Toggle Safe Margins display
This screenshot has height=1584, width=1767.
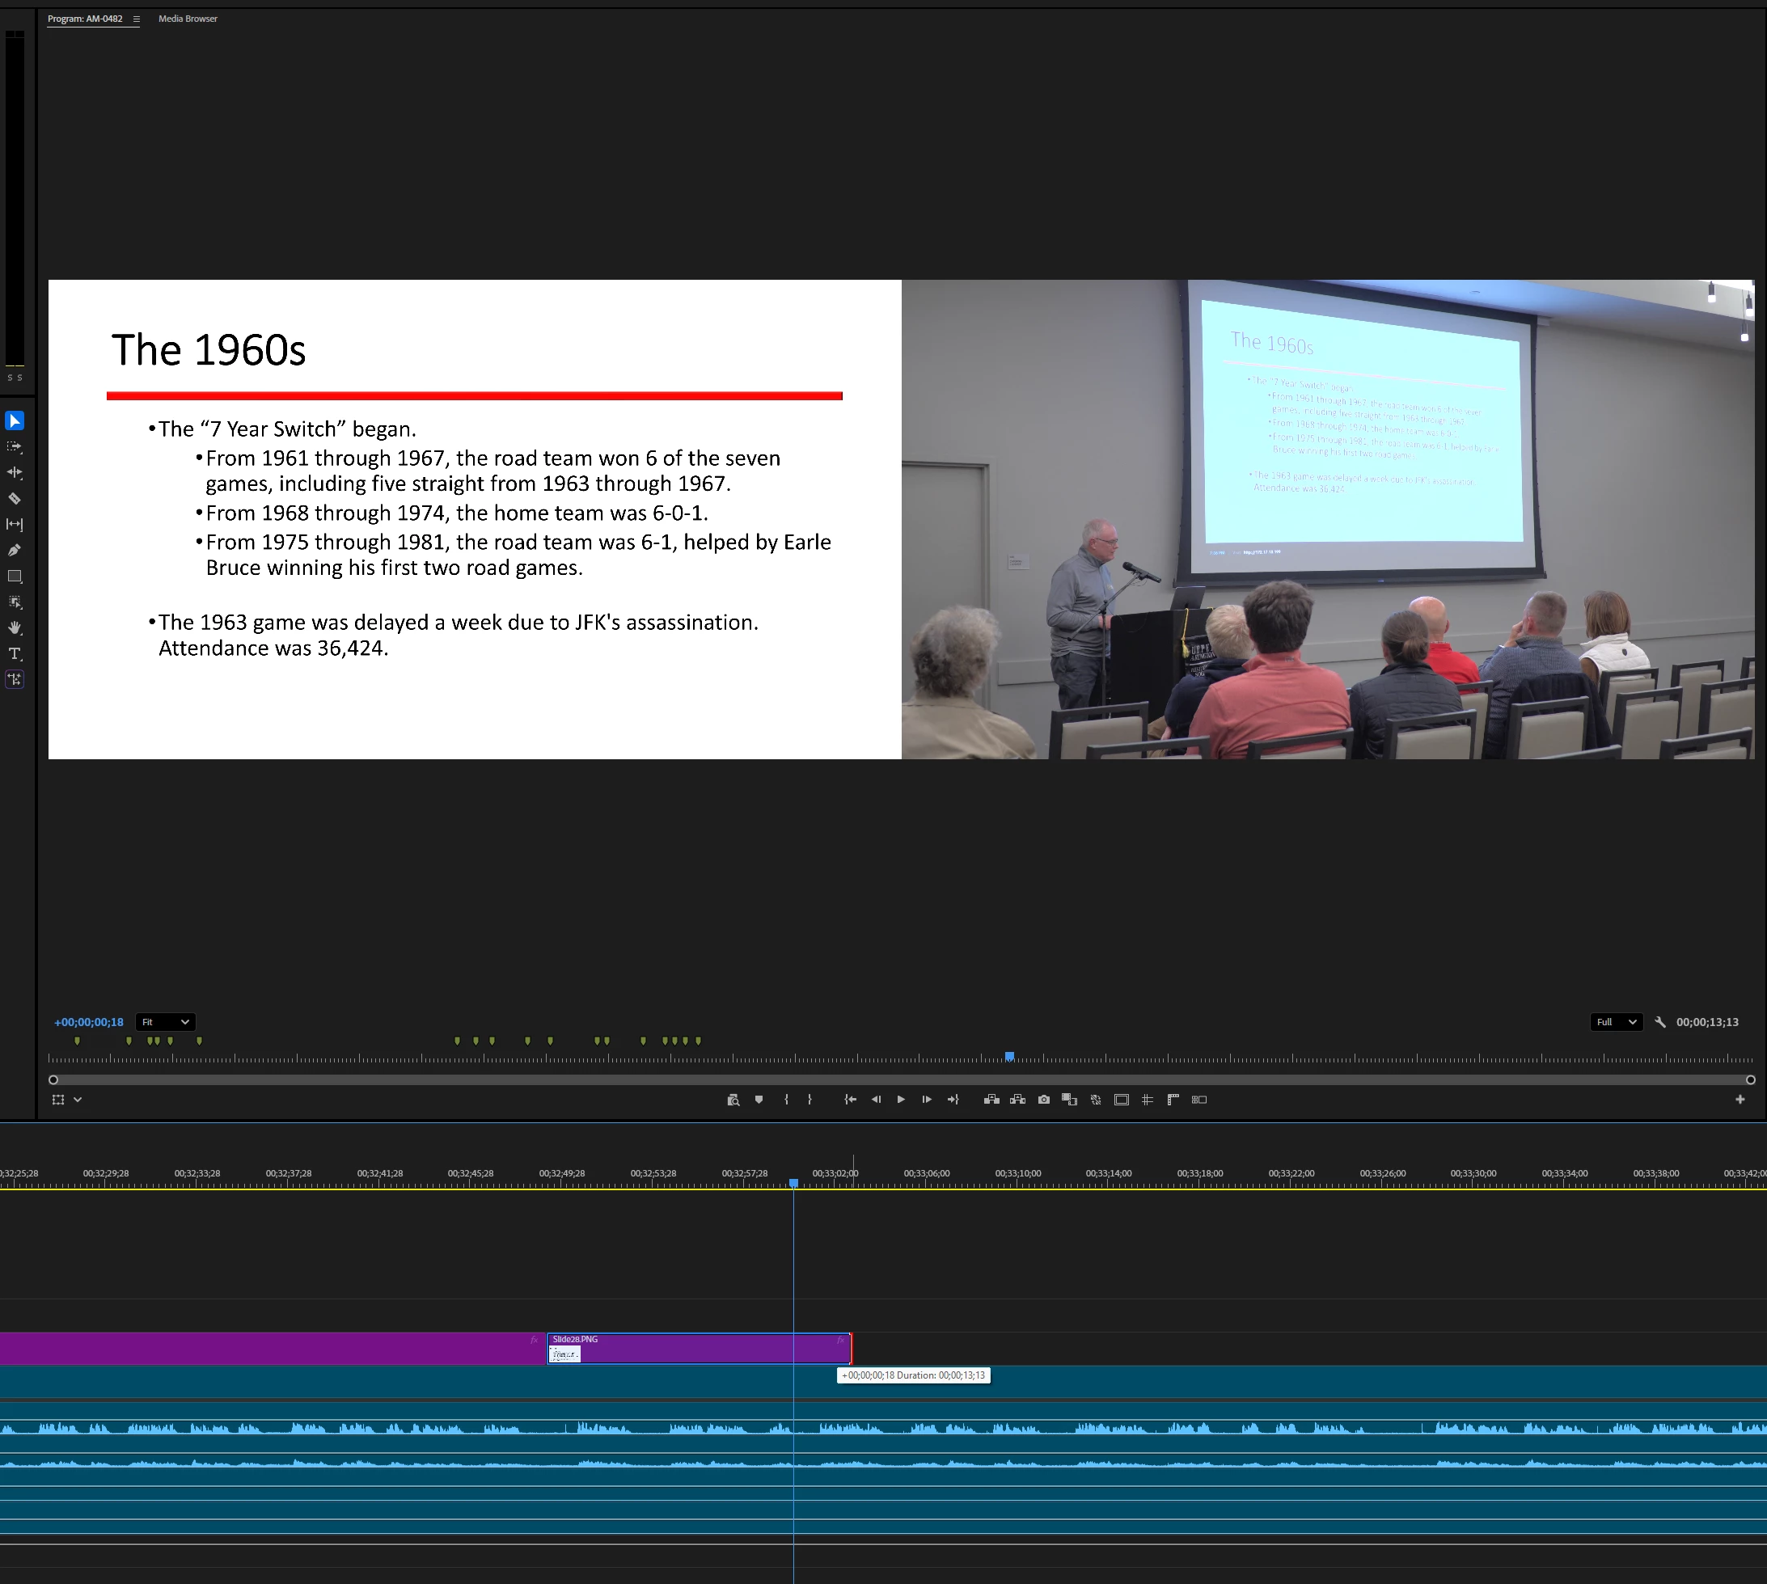click(x=1121, y=1099)
